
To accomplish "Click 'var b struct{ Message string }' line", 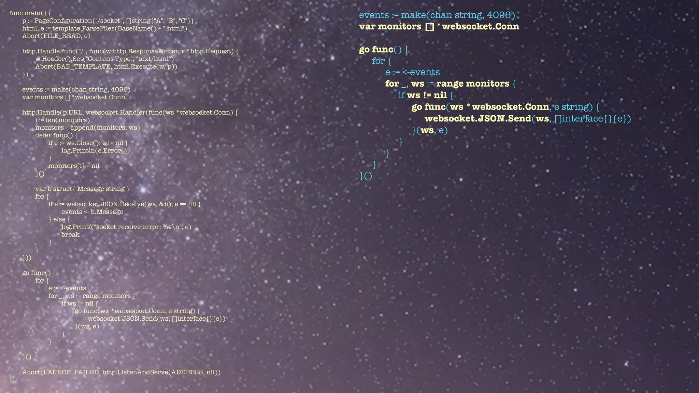I will point(82,189).
